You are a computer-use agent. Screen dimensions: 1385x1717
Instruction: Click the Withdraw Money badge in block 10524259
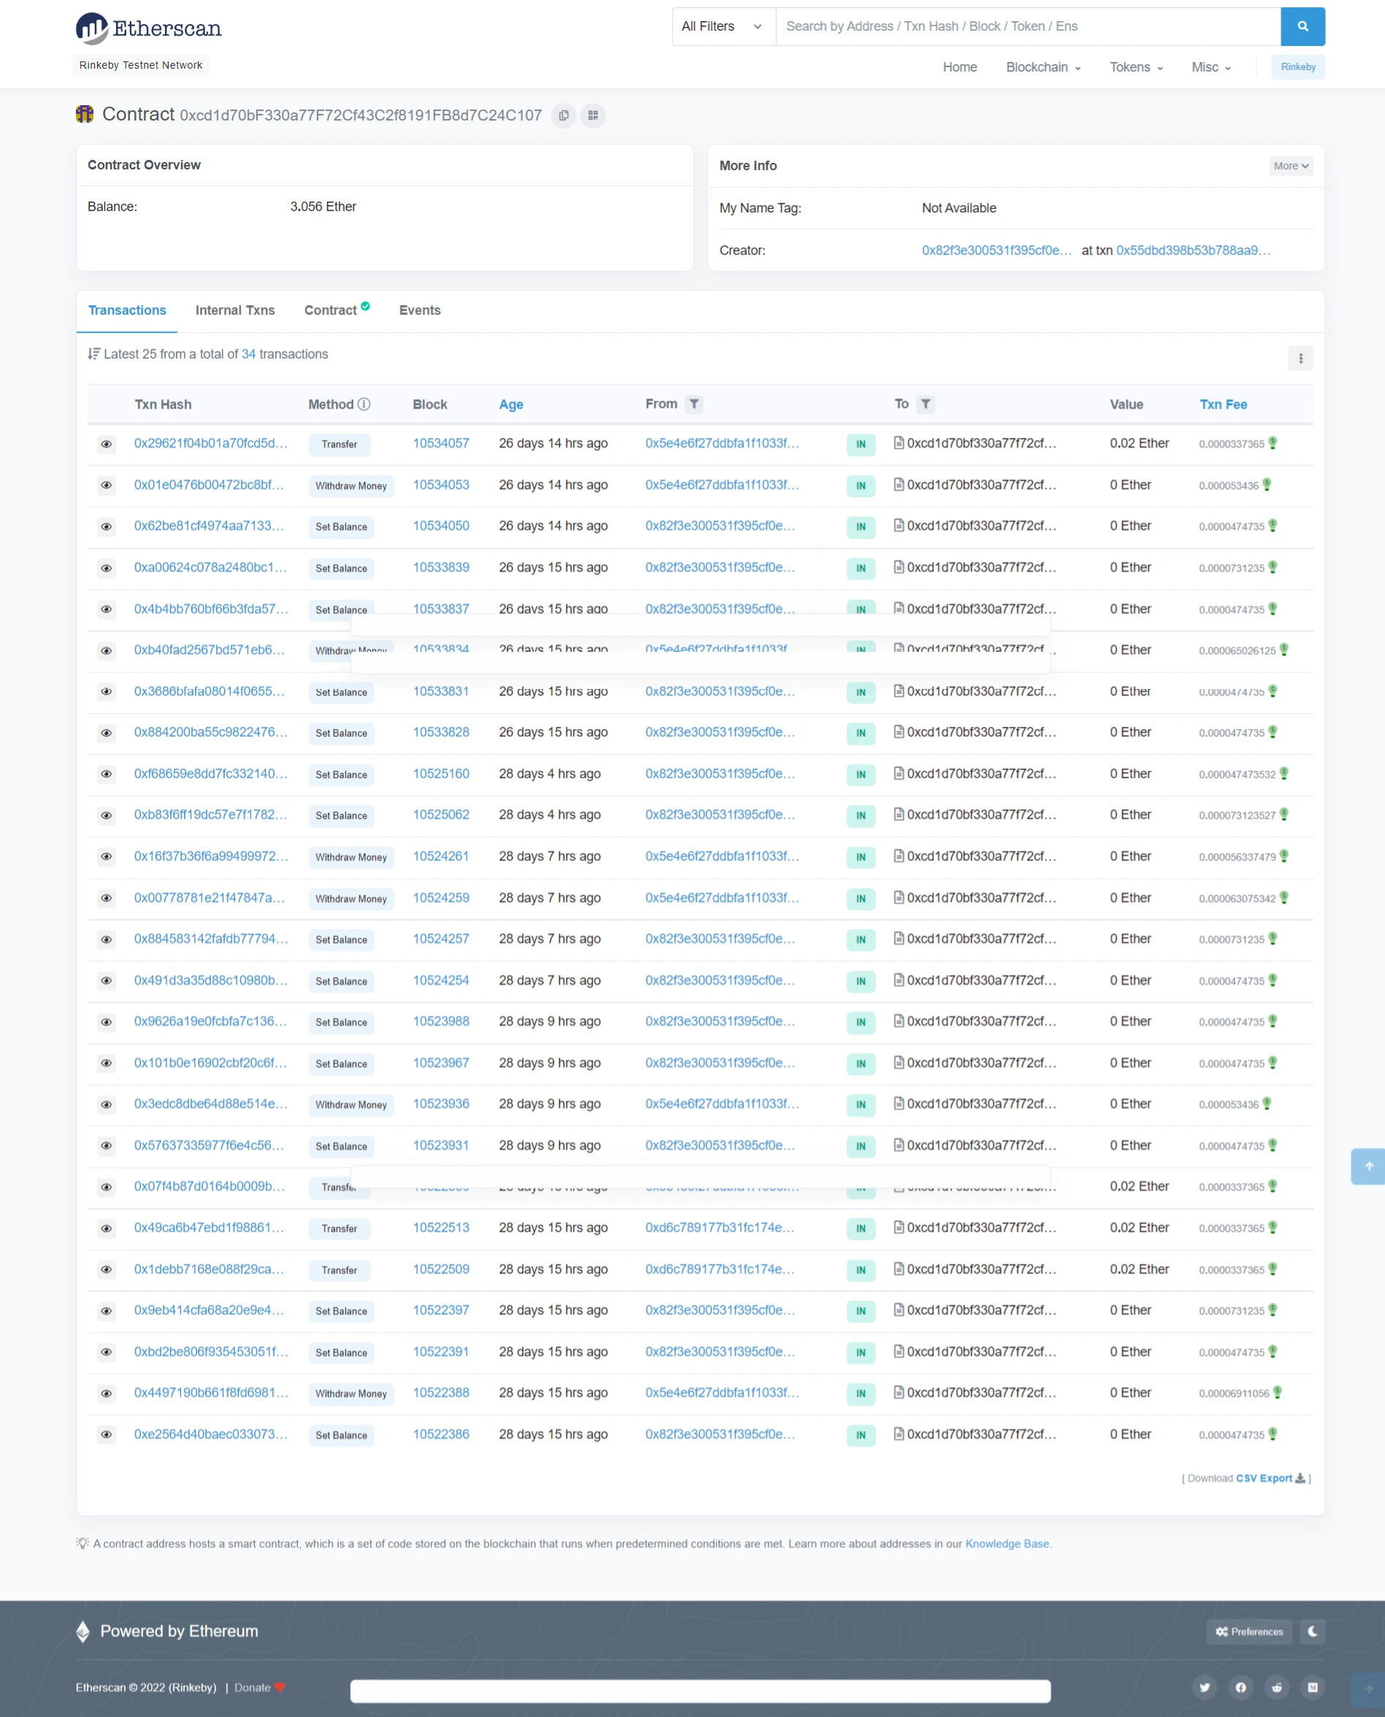(351, 899)
